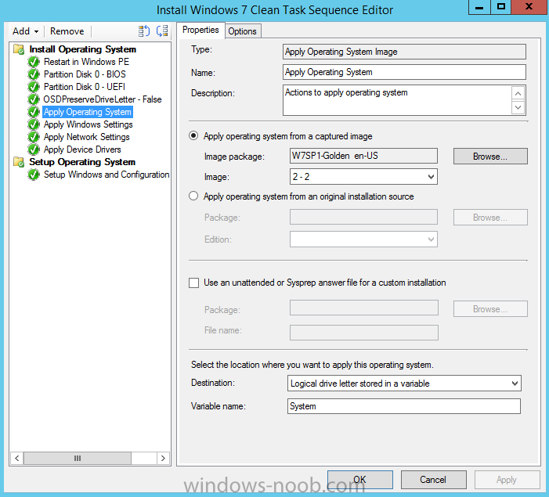Click the green check icon beside Partition Disk 0 - UEFI
Viewport: 549px width, 497px height.
[x=34, y=87]
